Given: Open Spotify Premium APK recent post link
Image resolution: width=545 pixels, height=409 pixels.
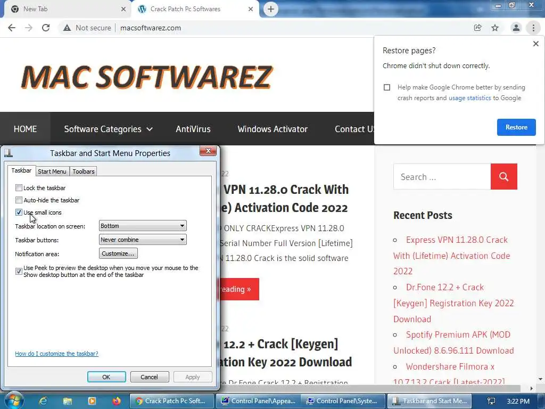Looking at the screenshot, I should [x=453, y=342].
